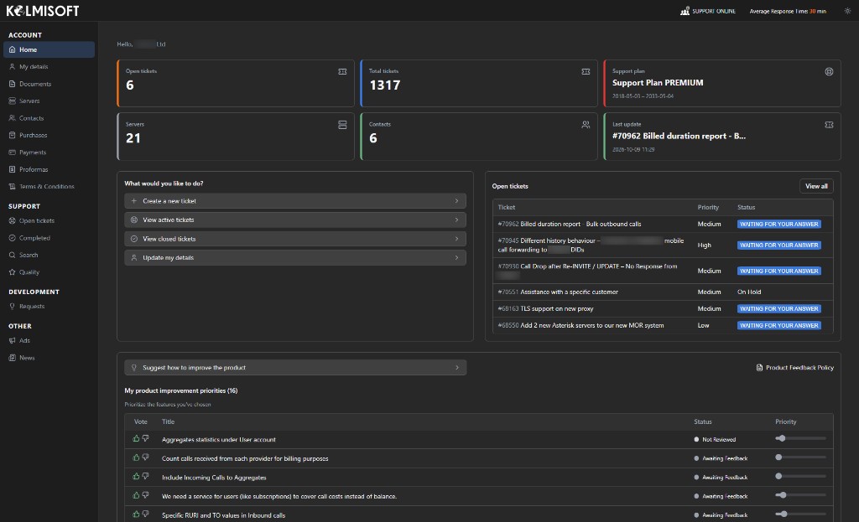Viewport: 859px width, 522px height.
Task: Thumbs up Specific RURI and TO values
Action: [x=136, y=514]
